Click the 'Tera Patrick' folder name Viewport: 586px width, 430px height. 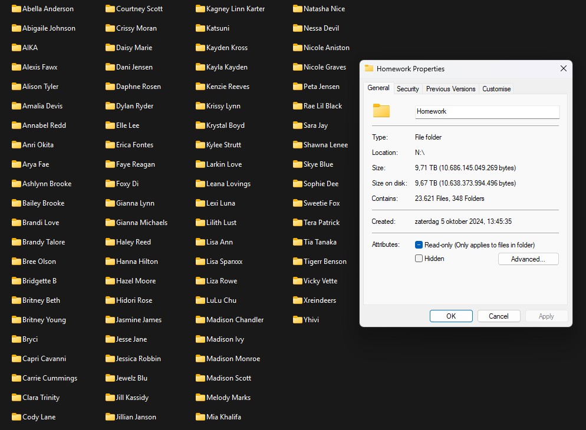pos(321,223)
